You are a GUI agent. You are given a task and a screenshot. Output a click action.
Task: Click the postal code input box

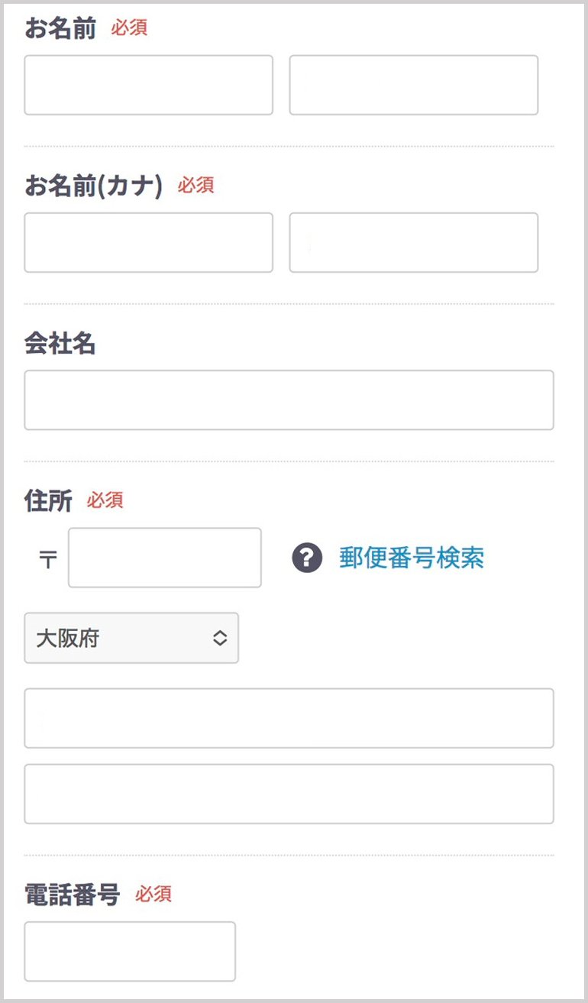pos(164,558)
